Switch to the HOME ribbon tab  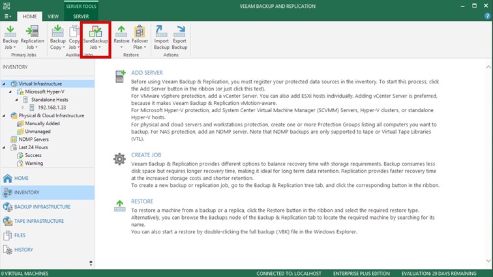tap(29, 16)
